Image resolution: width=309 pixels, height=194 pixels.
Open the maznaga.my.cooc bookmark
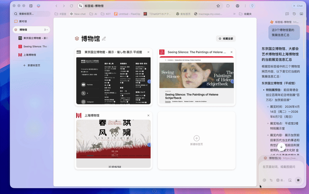coord(208,14)
